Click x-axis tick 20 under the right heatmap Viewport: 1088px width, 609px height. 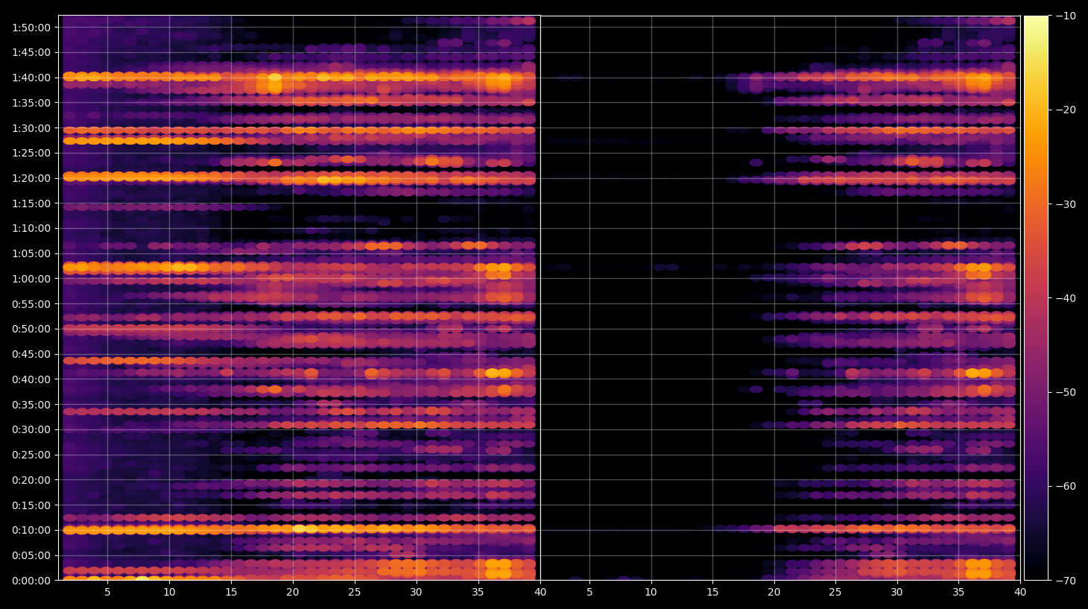point(774,593)
